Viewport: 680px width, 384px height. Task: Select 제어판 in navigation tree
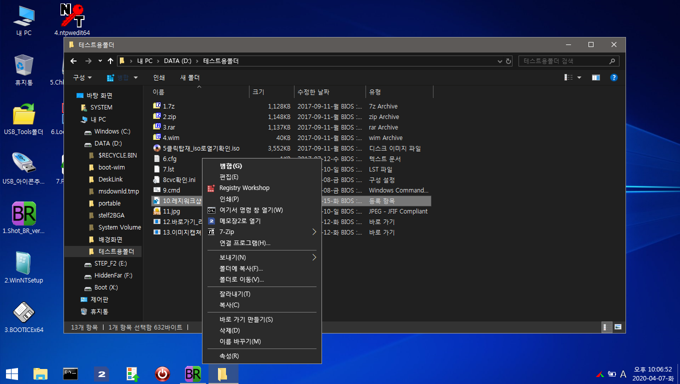pos(99,299)
